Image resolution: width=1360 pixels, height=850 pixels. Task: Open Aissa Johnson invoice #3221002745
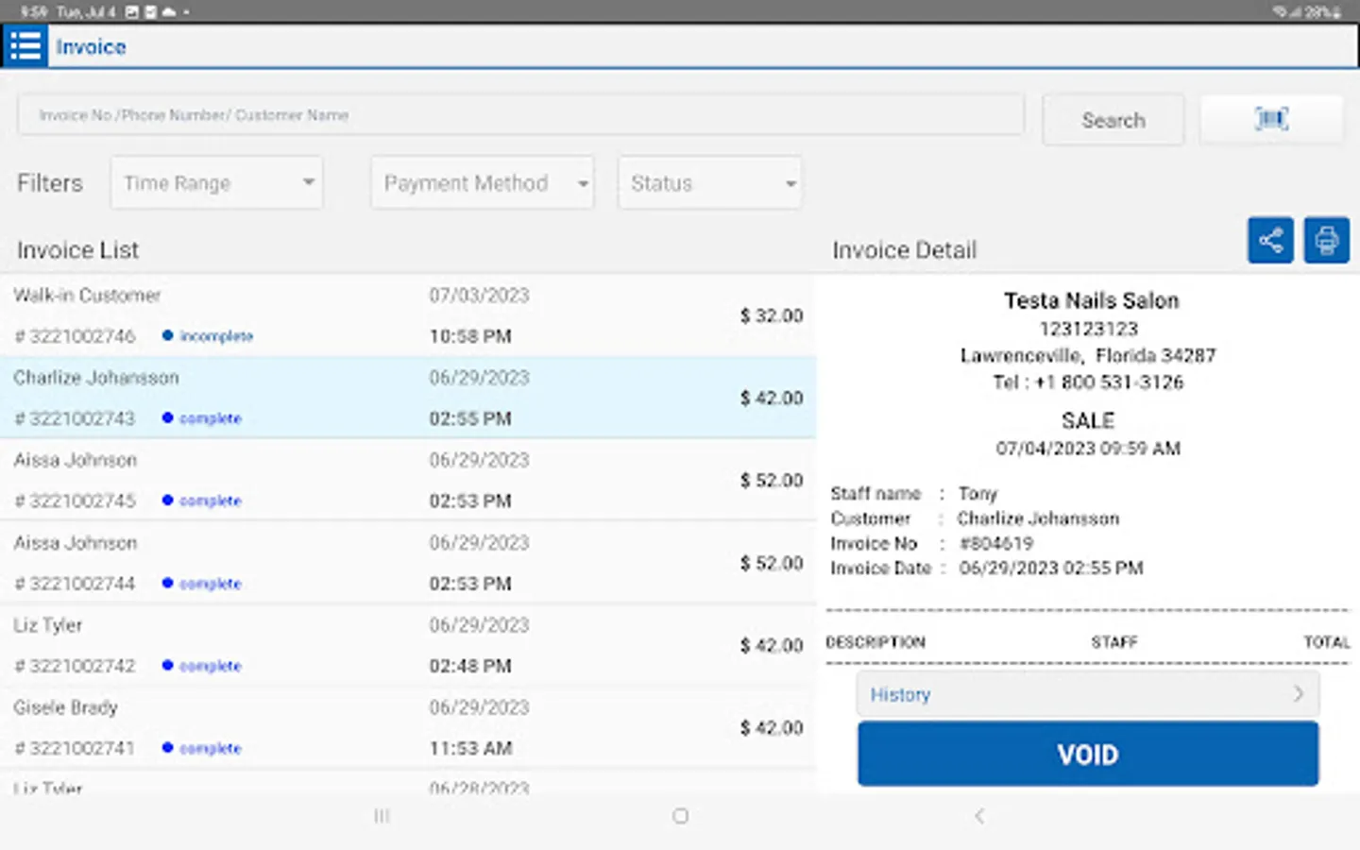[x=408, y=480]
